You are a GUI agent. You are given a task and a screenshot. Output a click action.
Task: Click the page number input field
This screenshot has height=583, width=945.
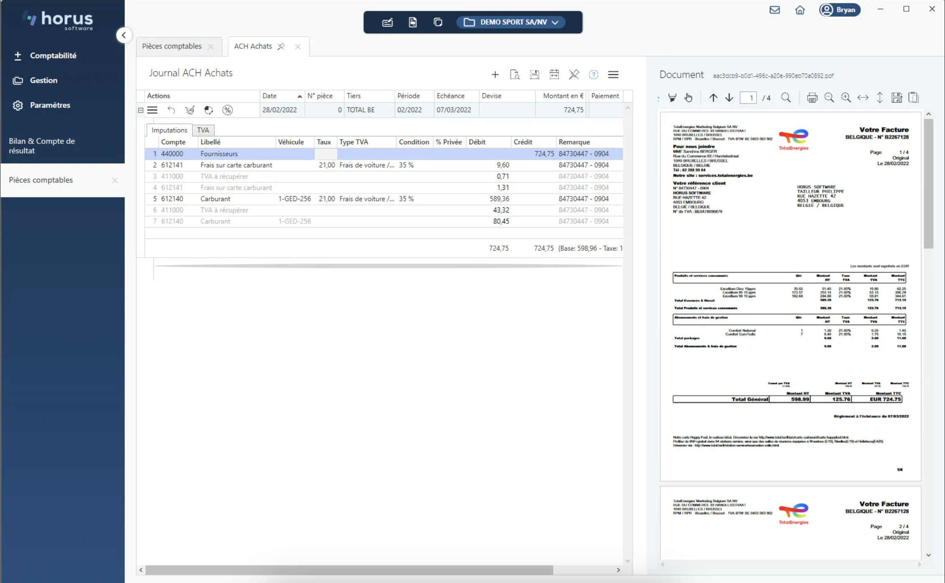[x=748, y=98]
